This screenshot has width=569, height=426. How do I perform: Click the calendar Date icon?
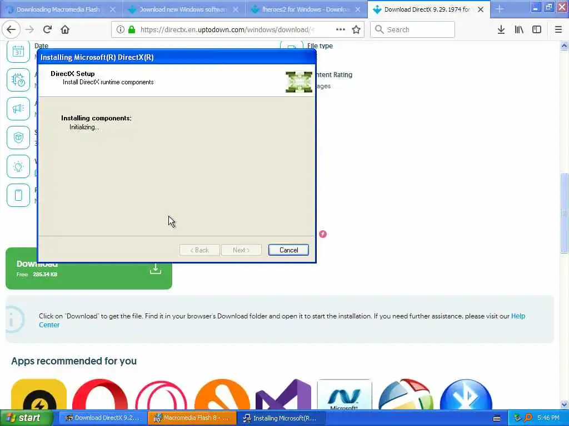[x=18, y=52]
